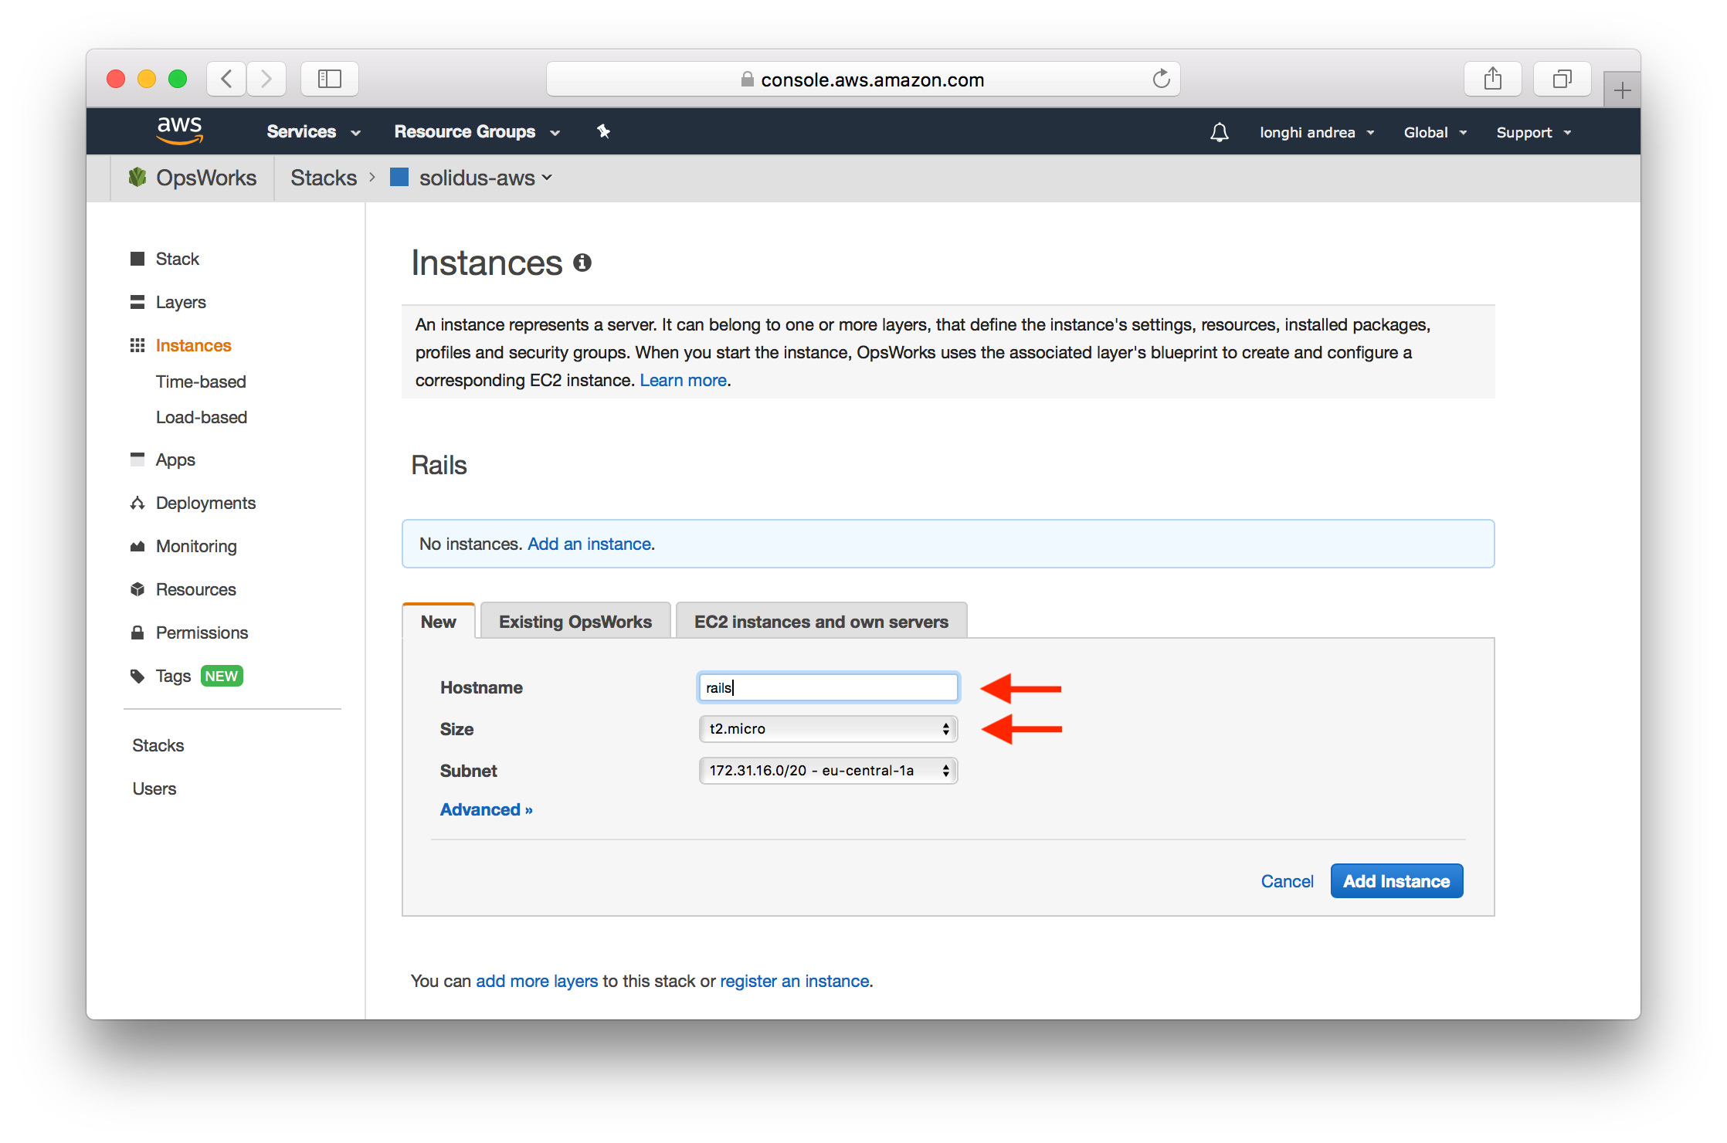Click the Cancel link
Viewport: 1727px width, 1143px height.
click(1286, 881)
